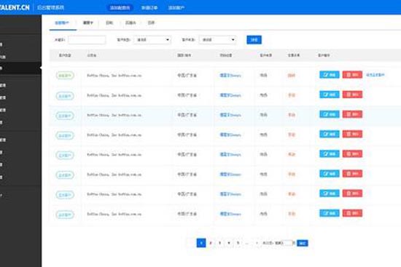401x267 pixels.
Task: Click the second column header of the table
Action: point(92,55)
